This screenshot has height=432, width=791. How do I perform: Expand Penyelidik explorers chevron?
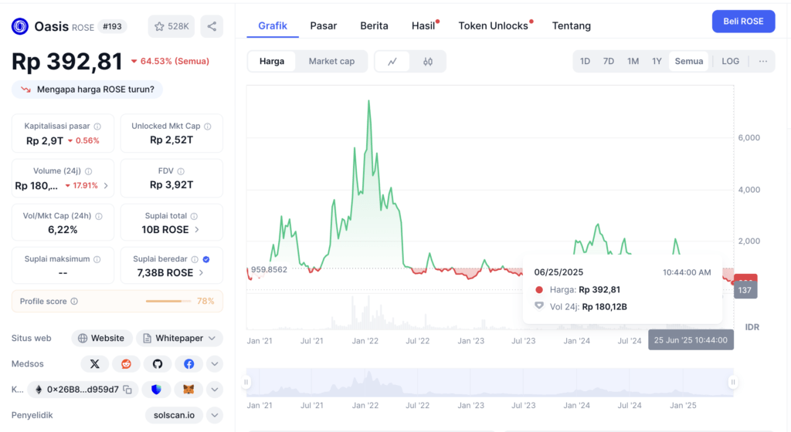pyautogui.click(x=215, y=415)
